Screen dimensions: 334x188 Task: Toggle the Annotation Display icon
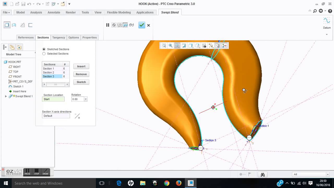pos(218,46)
